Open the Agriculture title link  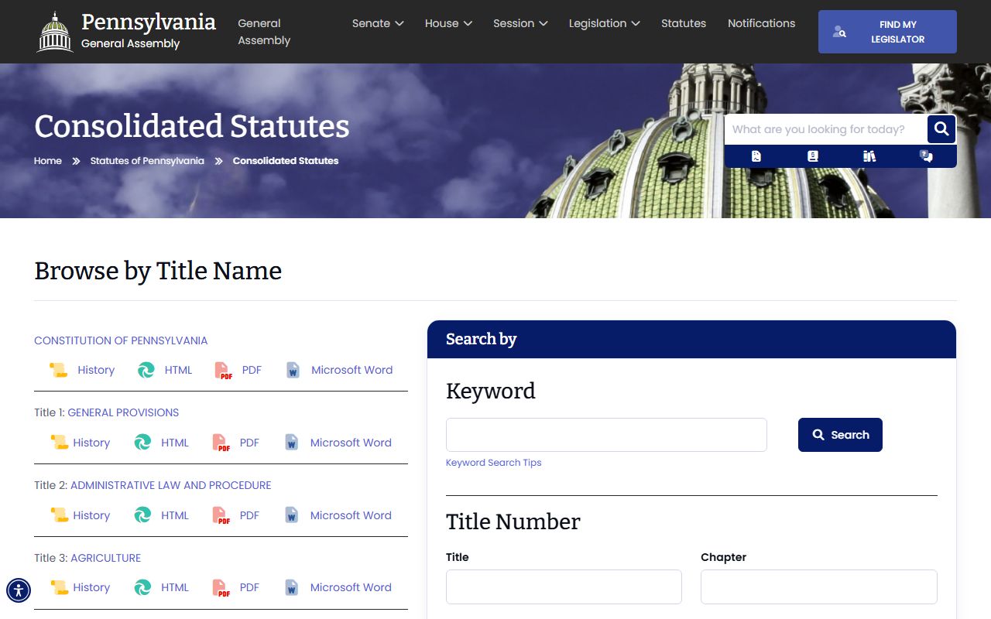[x=106, y=558]
